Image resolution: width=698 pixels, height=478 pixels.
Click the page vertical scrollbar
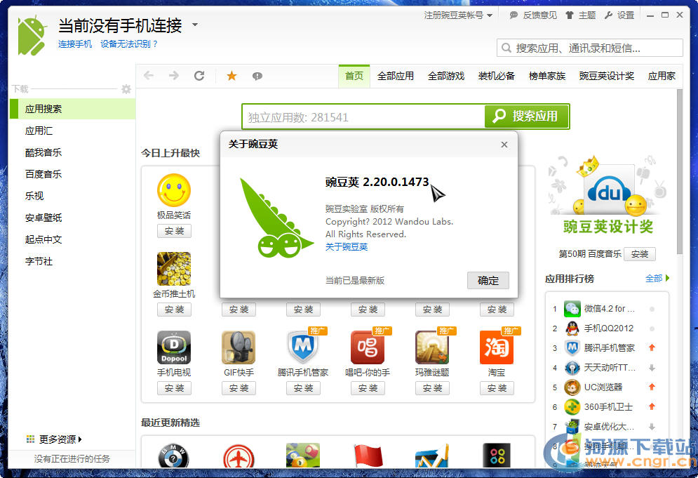point(679,171)
